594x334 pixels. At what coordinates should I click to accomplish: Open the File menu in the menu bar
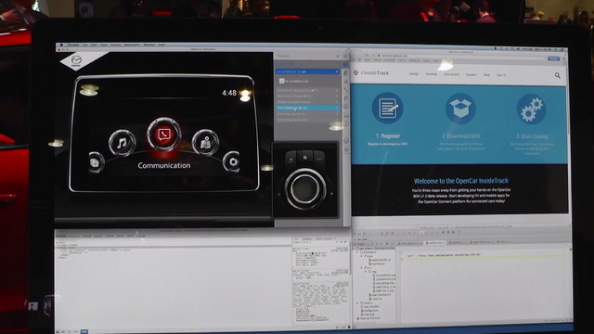[85, 45]
